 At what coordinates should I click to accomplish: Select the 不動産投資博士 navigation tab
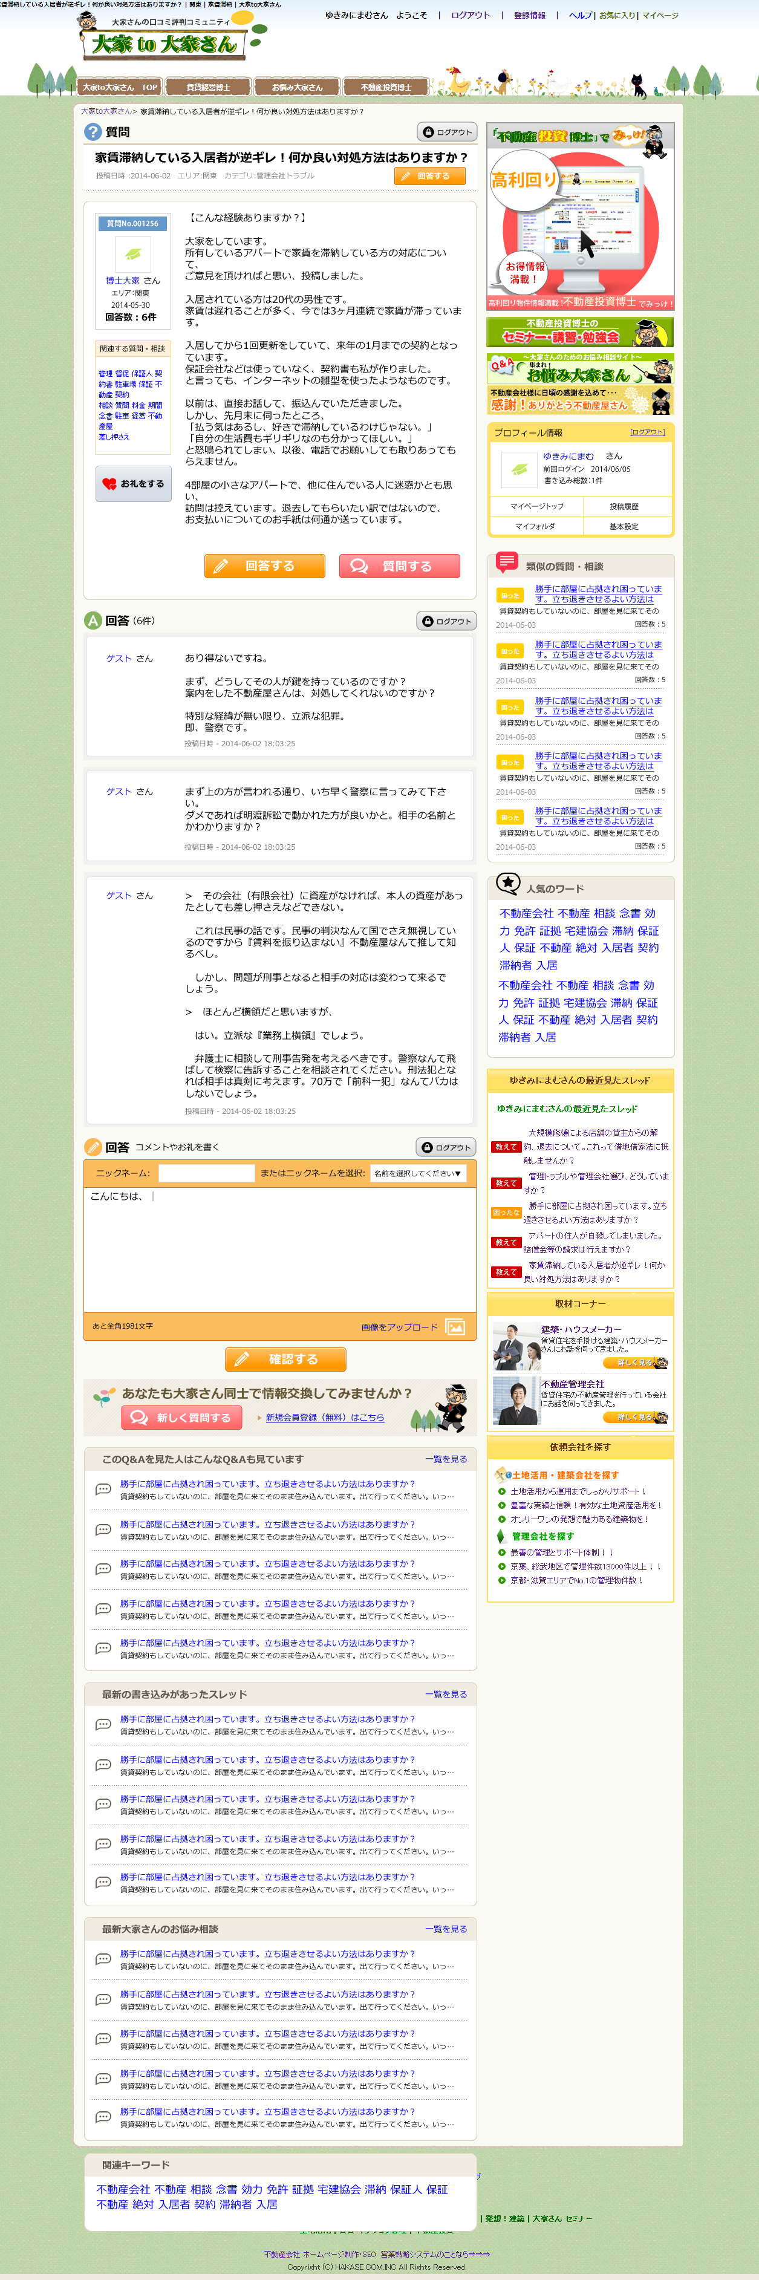[386, 86]
